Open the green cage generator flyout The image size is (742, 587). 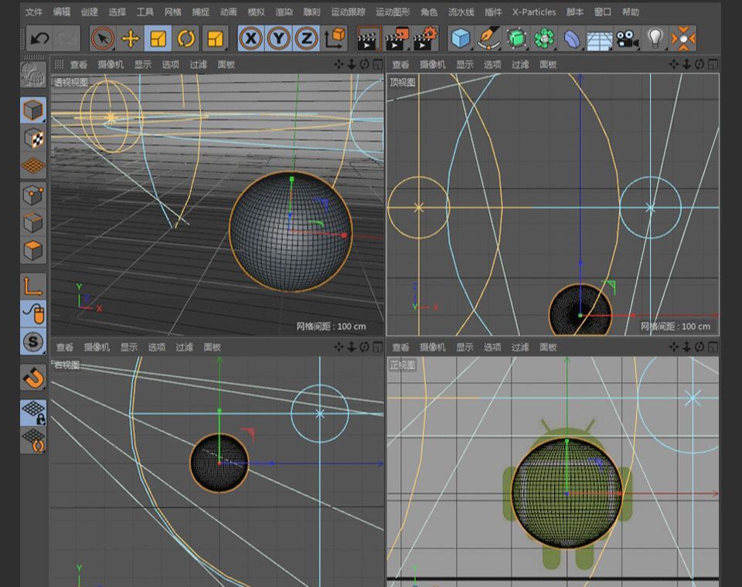(516, 39)
